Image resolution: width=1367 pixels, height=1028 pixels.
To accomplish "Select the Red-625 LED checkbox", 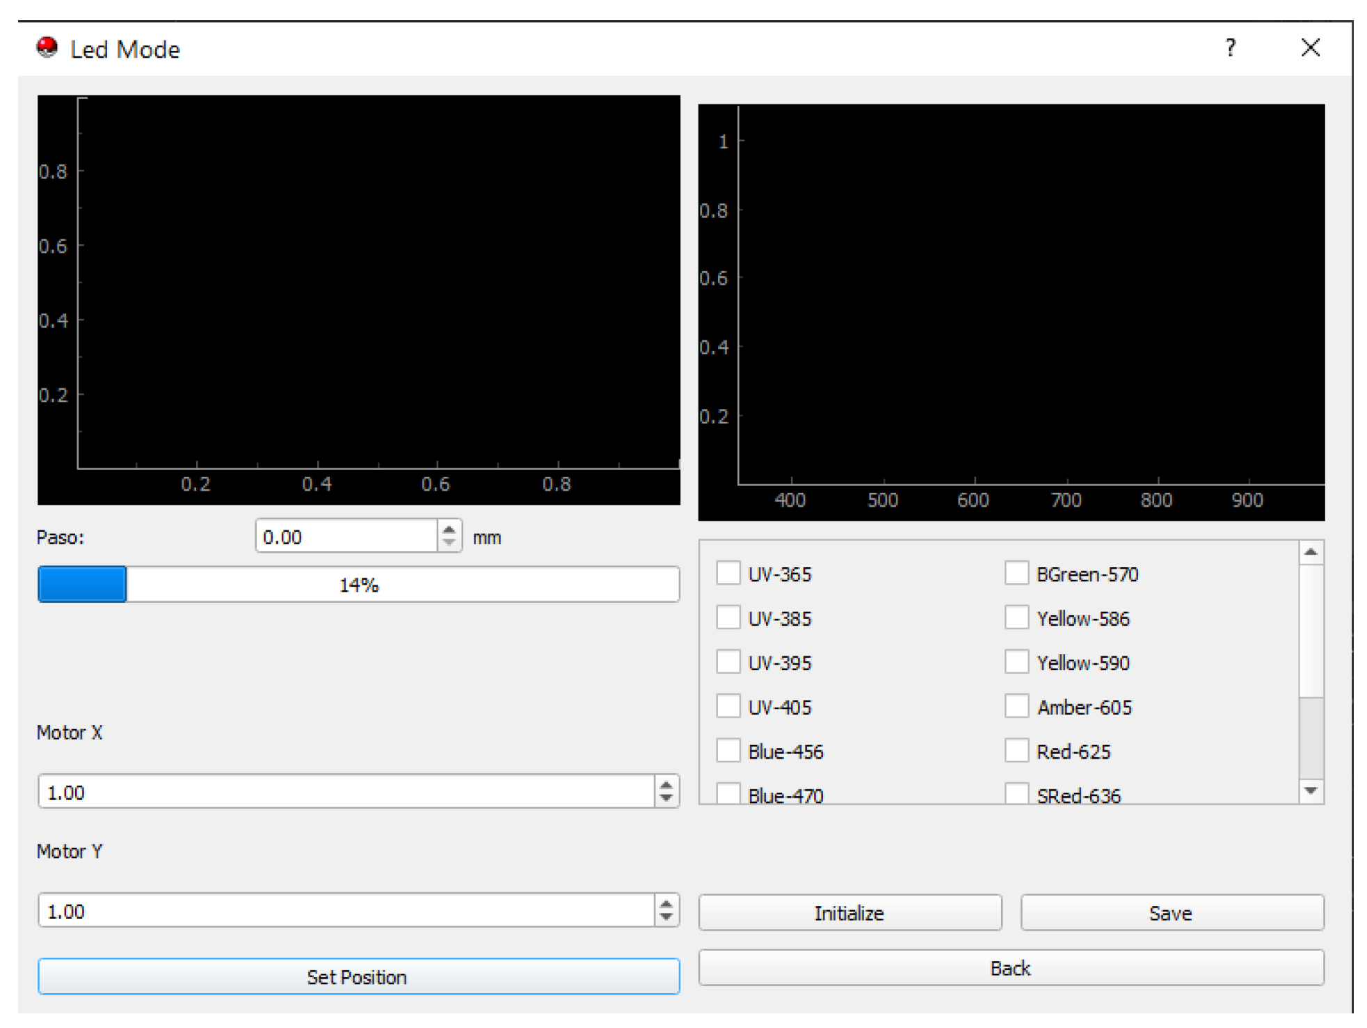I will point(1016,751).
